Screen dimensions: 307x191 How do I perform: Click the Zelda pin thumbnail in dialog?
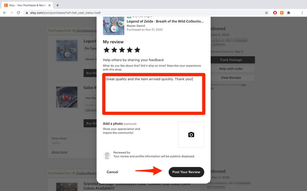[x=114, y=26]
